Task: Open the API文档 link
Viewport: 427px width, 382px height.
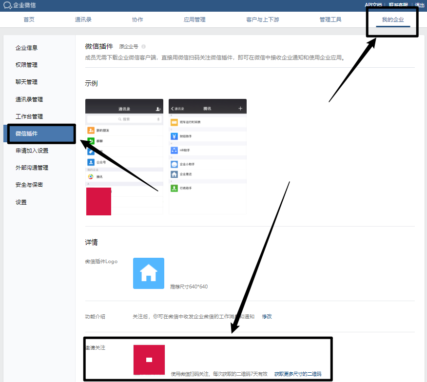Action: [x=373, y=5]
